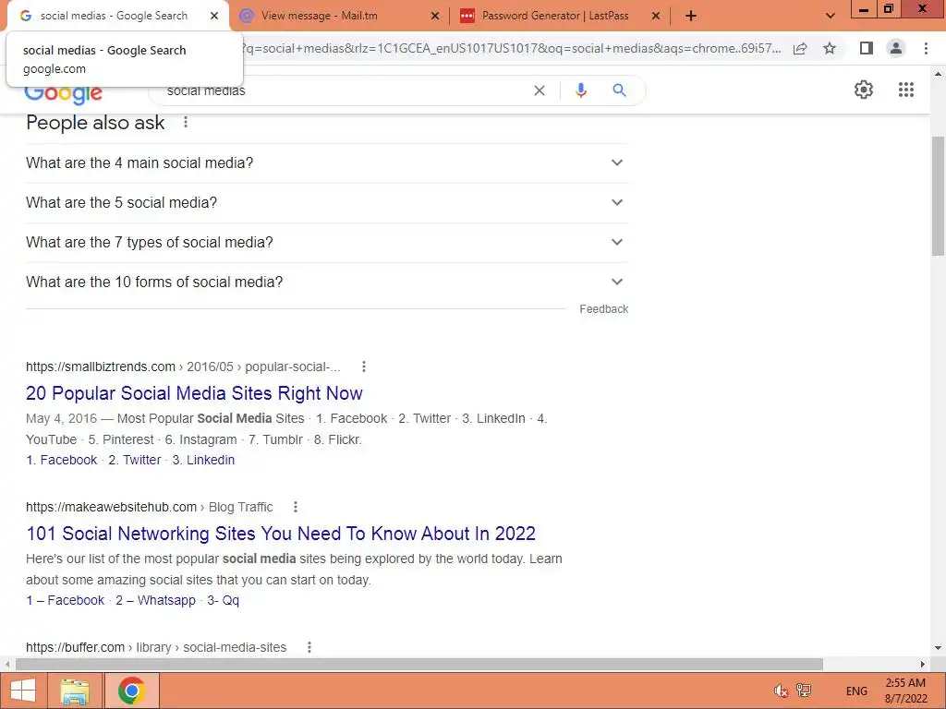Click the vertical scrollbar thumb

(x=938, y=197)
